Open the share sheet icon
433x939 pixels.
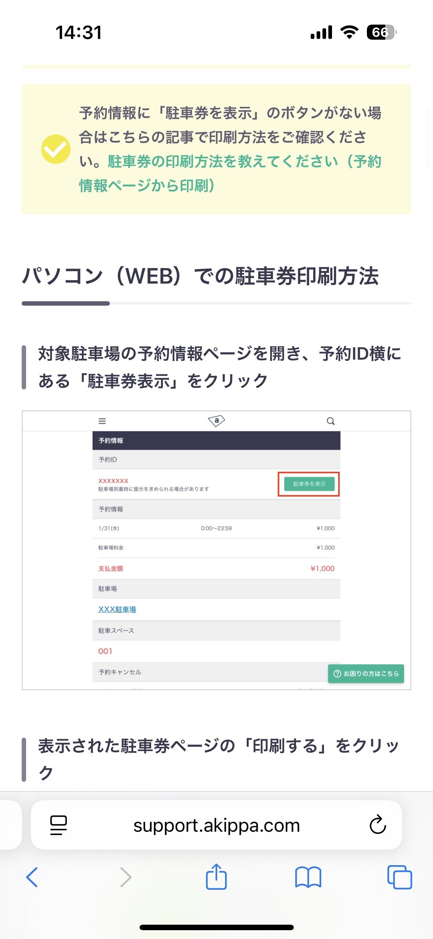click(216, 876)
